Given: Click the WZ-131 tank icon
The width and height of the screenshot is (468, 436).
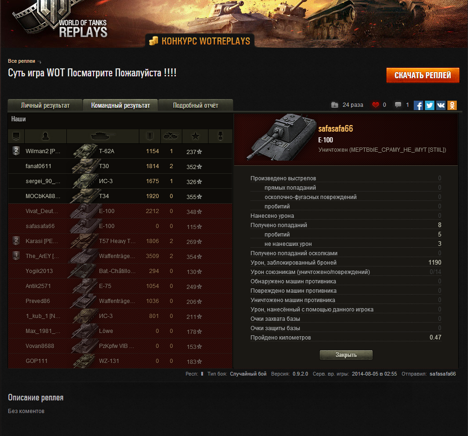Looking at the screenshot, I should pos(85,361).
